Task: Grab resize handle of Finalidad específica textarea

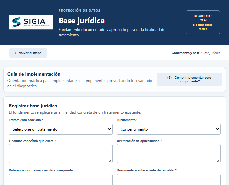Action: 110,161
